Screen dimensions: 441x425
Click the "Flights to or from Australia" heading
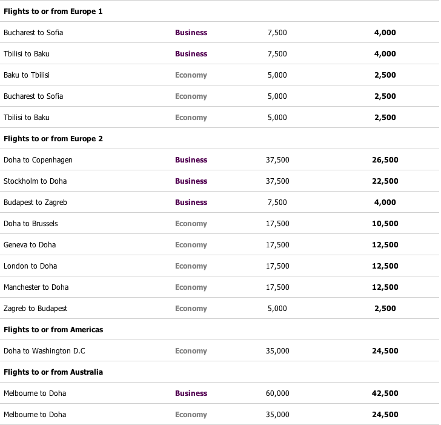click(x=53, y=372)
